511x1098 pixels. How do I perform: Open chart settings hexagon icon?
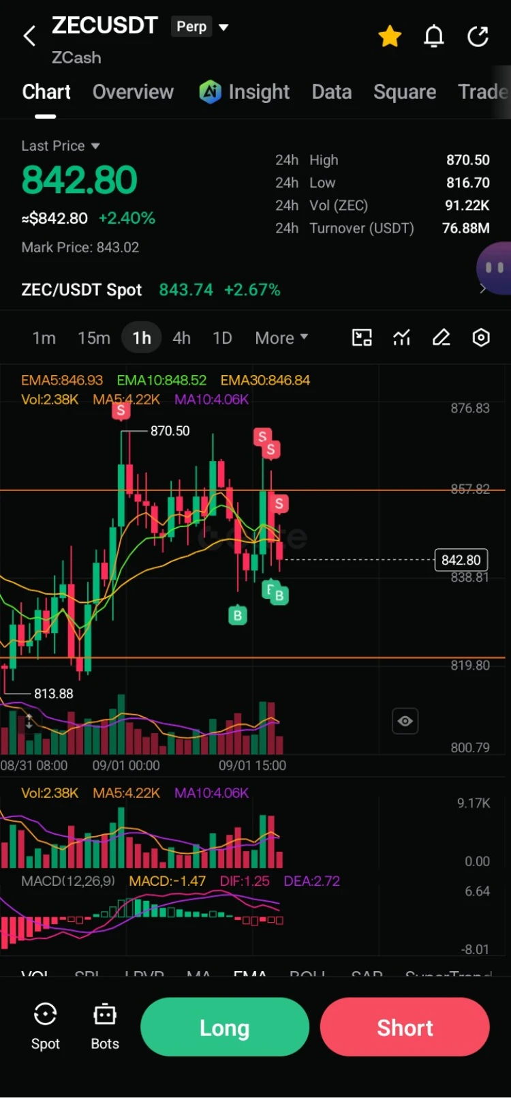coord(481,338)
